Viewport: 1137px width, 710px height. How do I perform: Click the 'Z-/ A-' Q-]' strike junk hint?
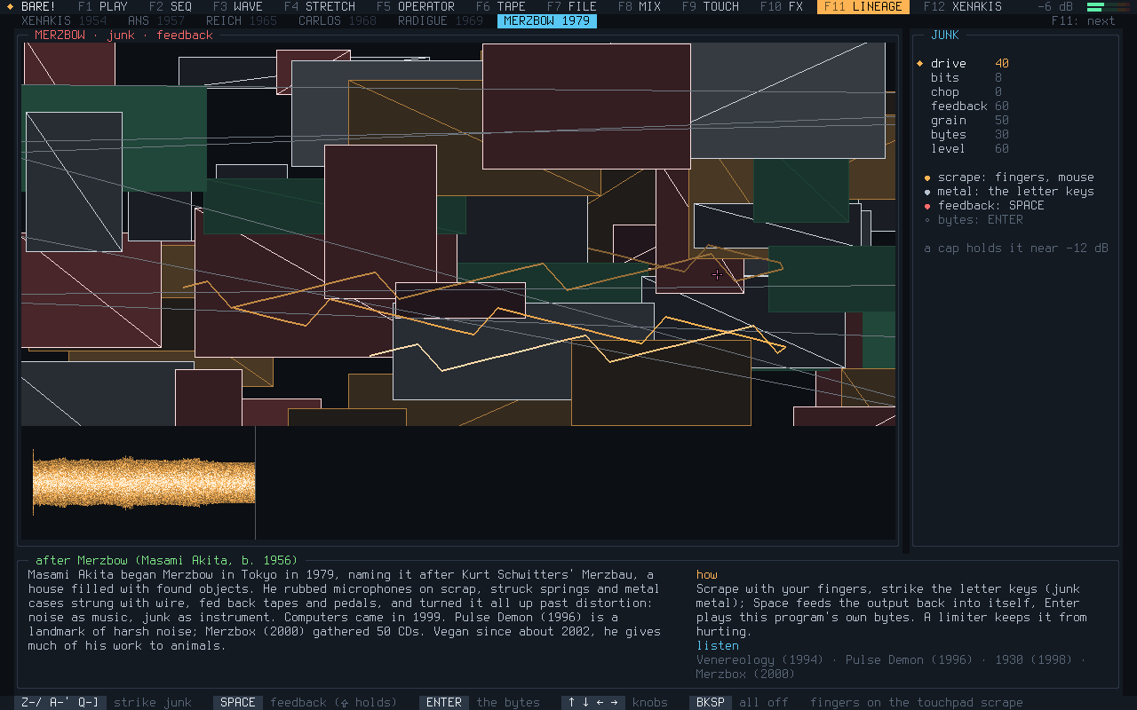point(103,702)
